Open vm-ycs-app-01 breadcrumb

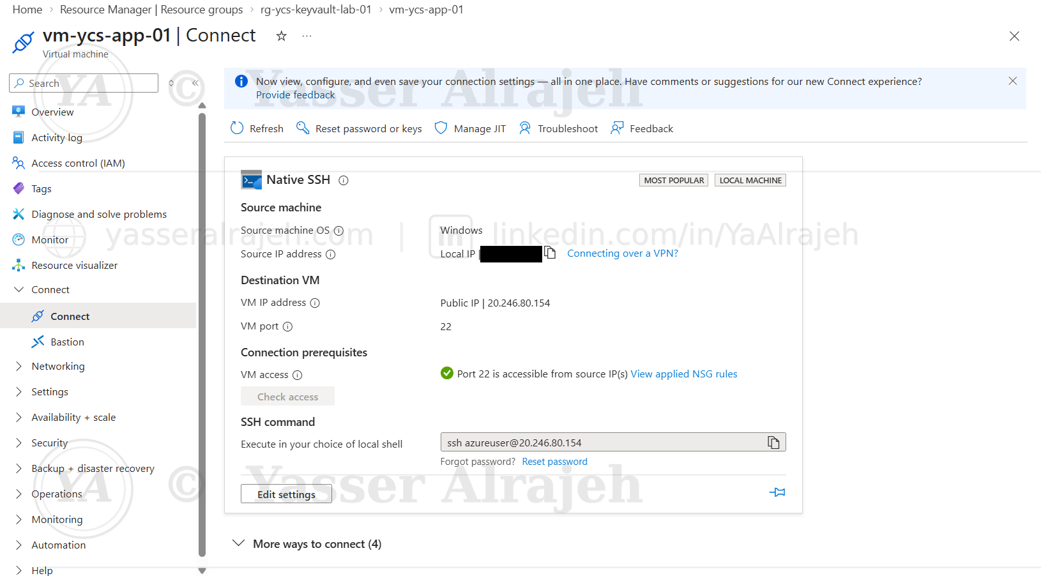pyautogui.click(x=427, y=10)
